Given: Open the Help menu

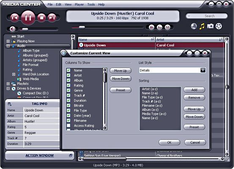Looking at the screenshot, I should pos(101,5).
